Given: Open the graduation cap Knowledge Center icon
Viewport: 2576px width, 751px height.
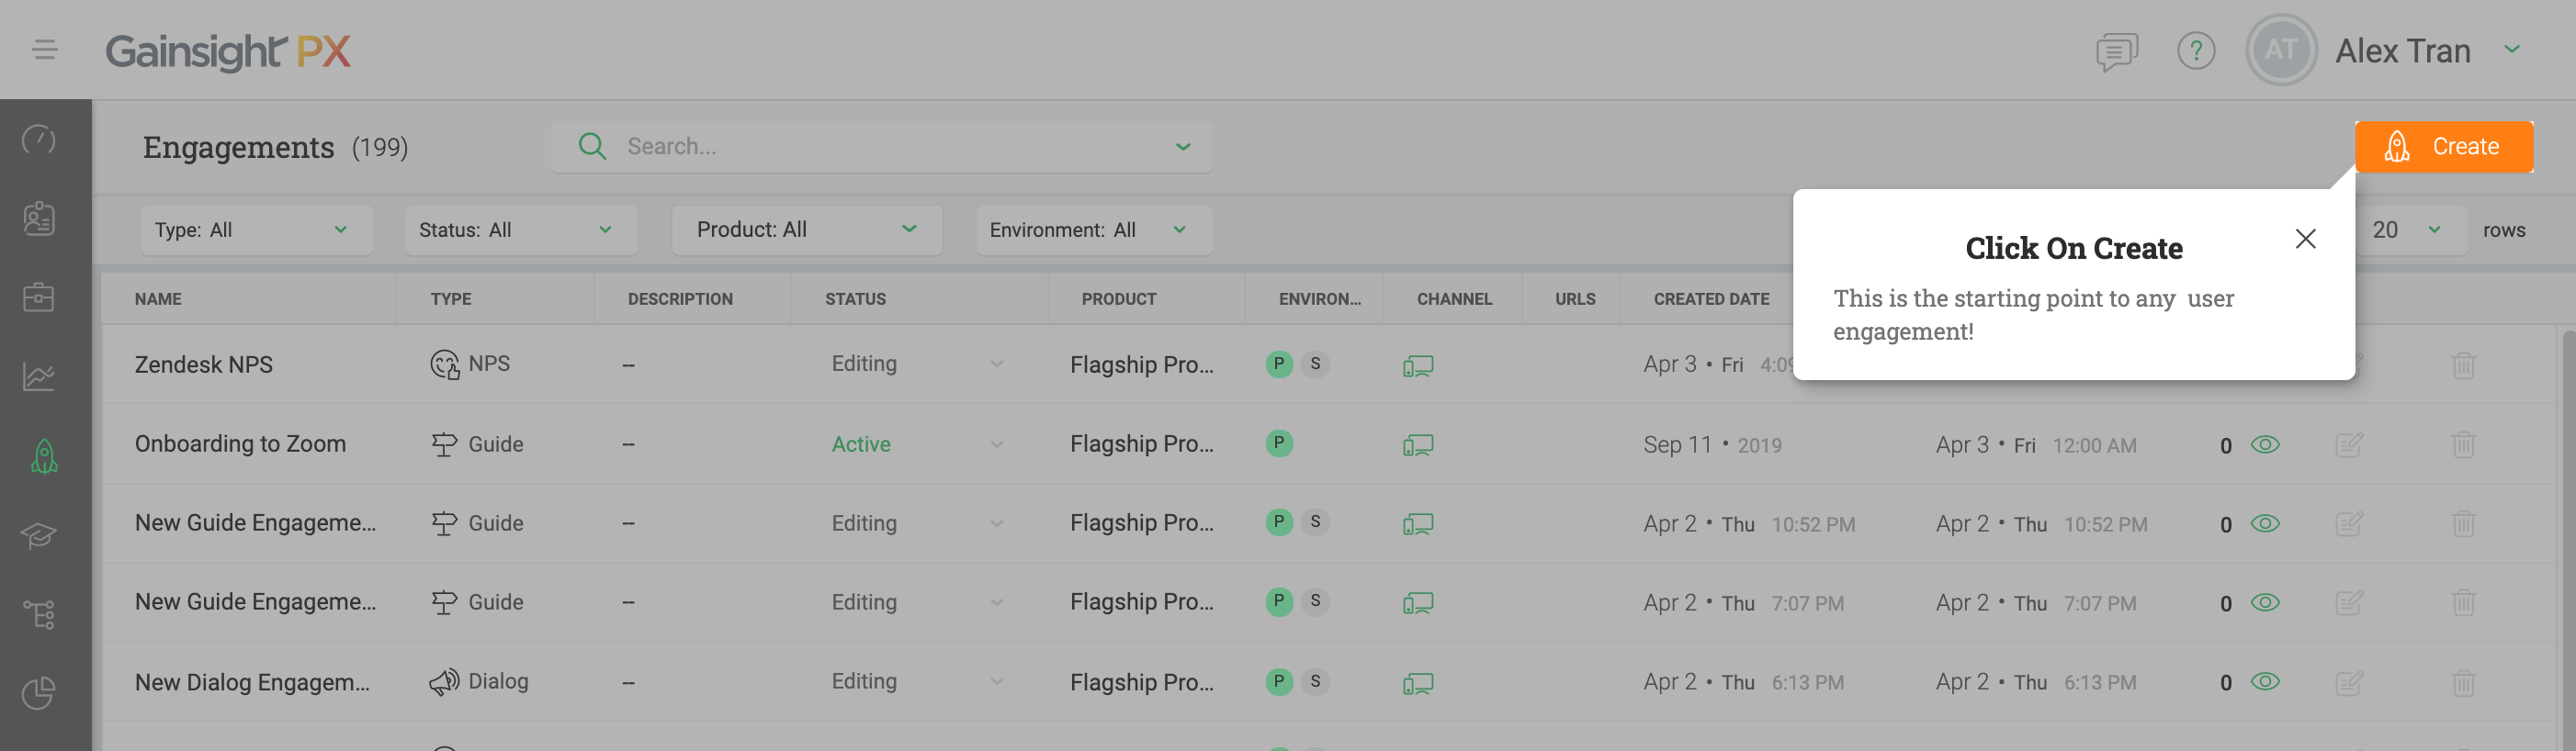Looking at the screenshot, I should (39, 536).
